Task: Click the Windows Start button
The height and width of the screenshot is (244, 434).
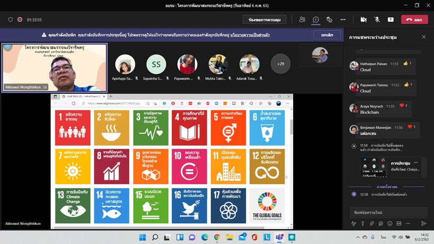Action: point(142,237)
